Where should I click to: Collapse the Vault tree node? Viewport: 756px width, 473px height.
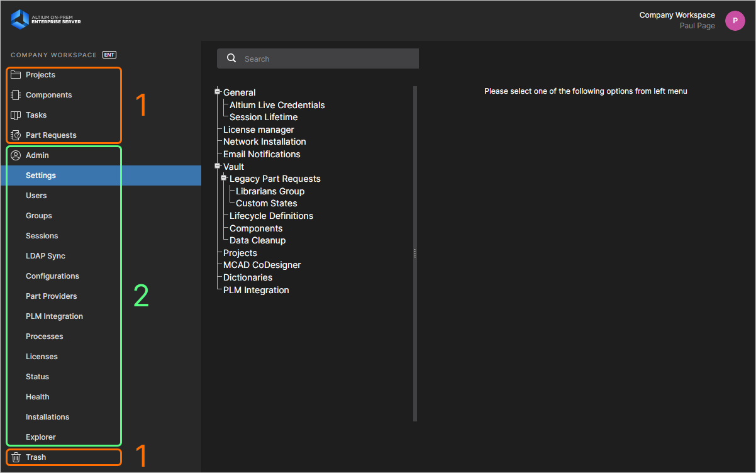(218, 166)
